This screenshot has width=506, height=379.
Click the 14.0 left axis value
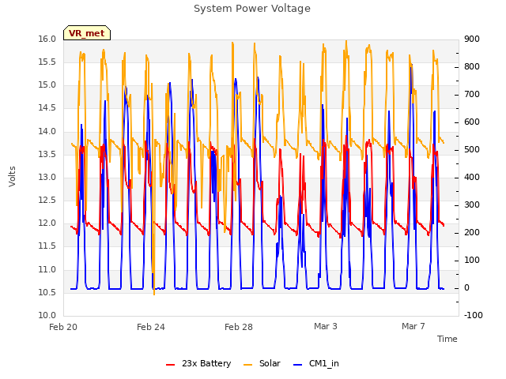(x=47, y=131)
